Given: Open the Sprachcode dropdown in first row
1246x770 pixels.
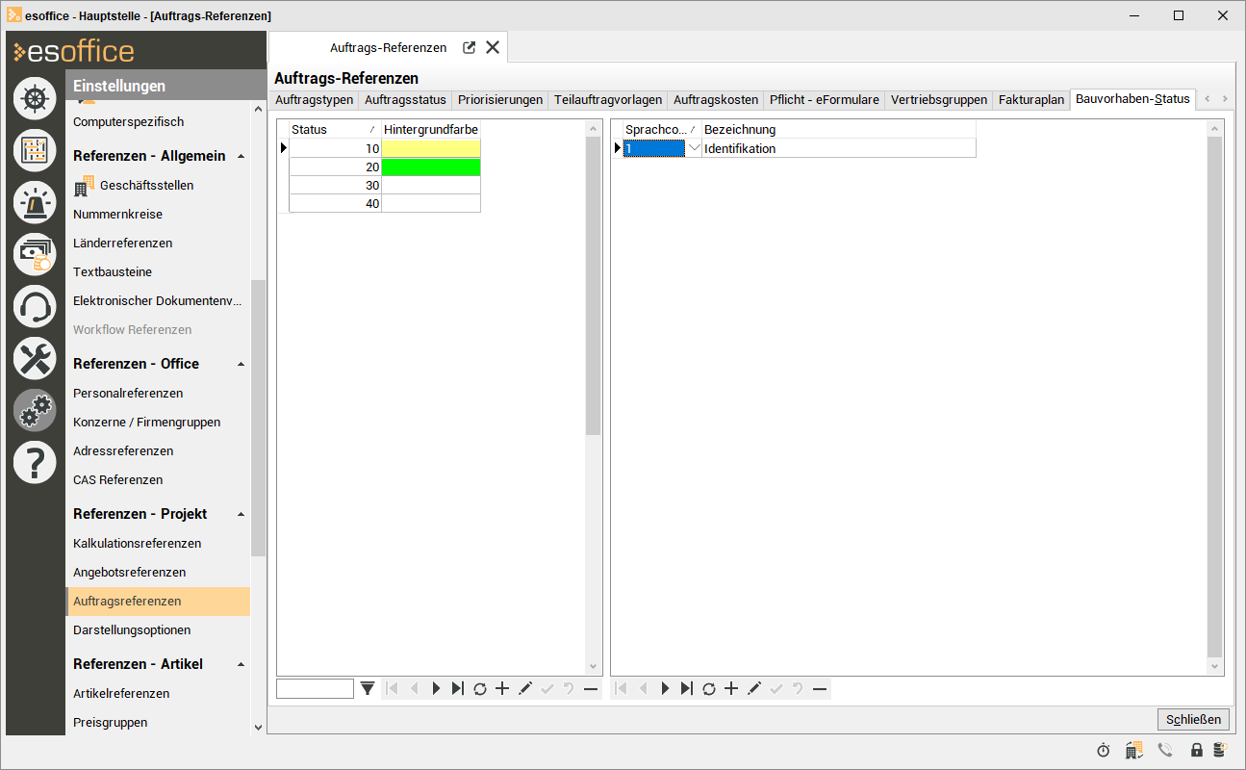Looking at the screenshot, I should [694, 148].
